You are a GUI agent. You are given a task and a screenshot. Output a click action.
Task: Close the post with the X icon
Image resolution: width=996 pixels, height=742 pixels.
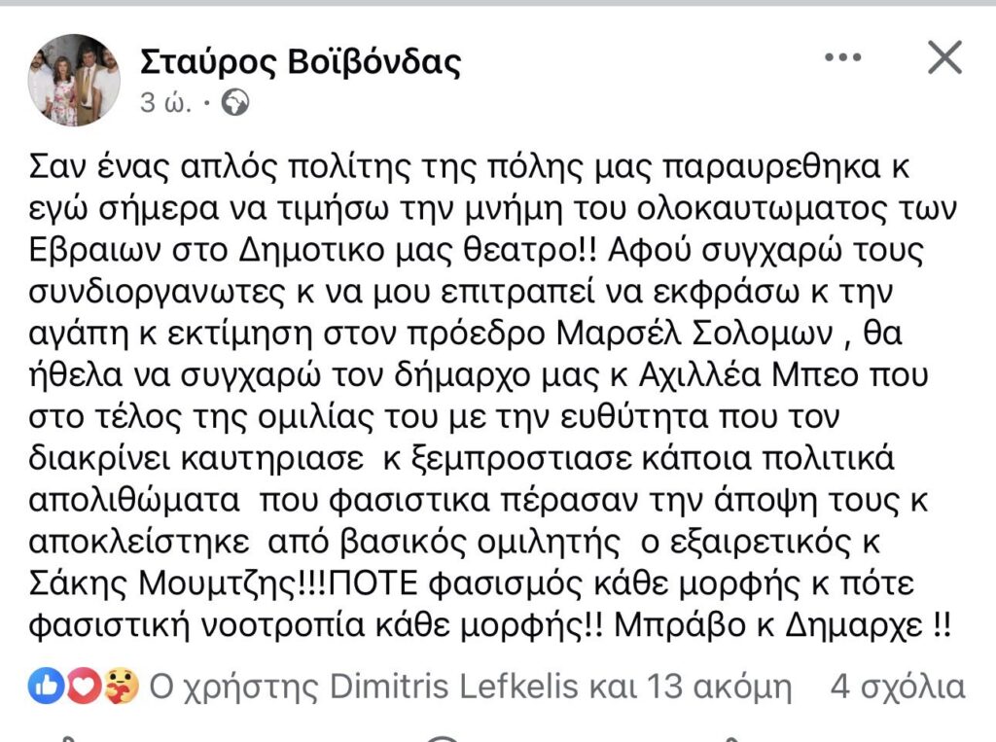[943, 58]
